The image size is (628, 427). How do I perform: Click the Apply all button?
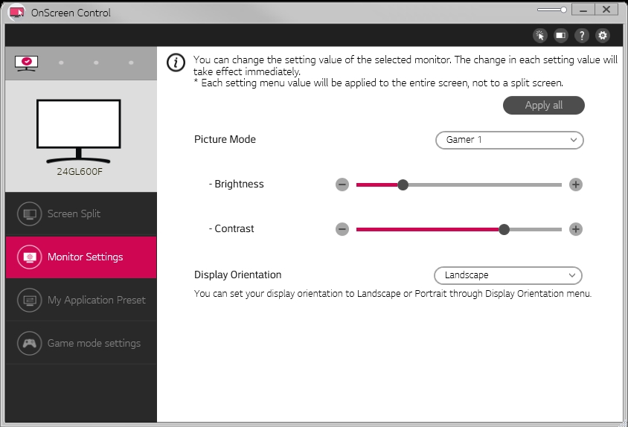543,106
